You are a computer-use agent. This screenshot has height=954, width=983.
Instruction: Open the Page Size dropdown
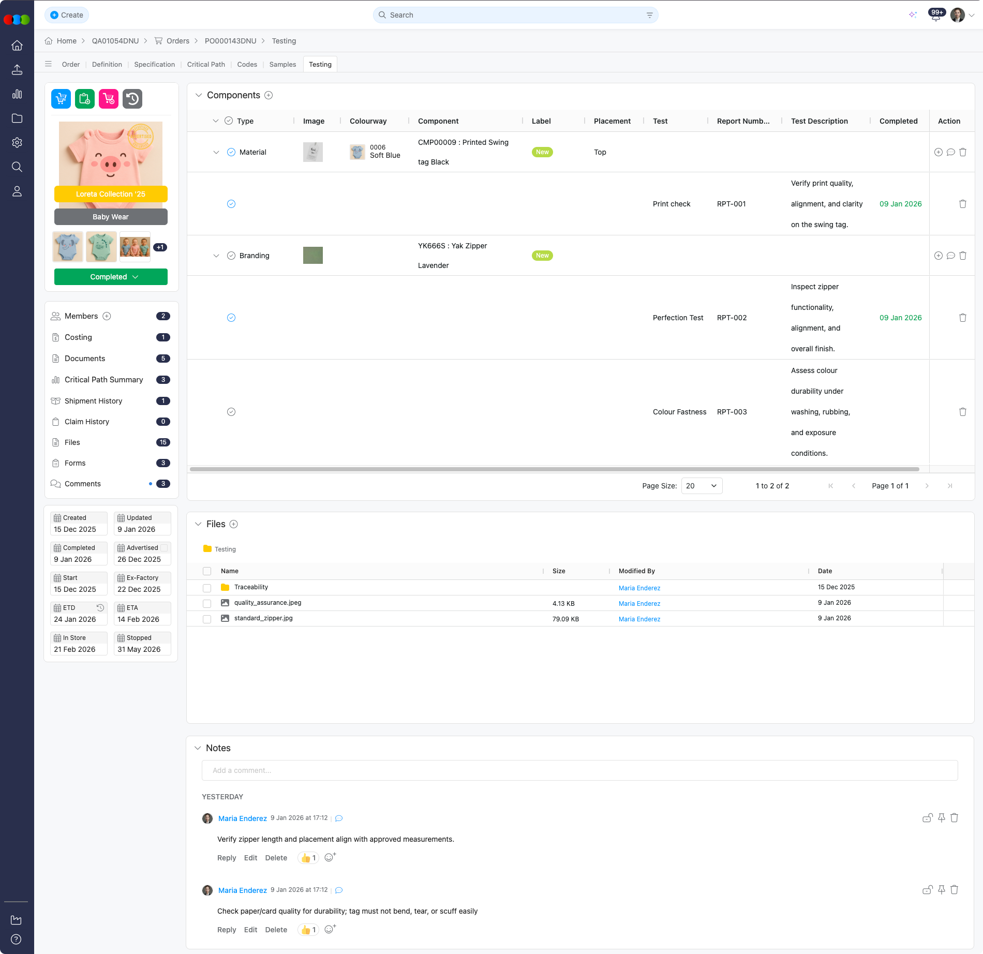click(x=701, y=486)
